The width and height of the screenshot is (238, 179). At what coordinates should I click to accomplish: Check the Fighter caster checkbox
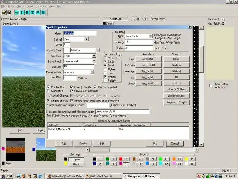pos(105,69)
